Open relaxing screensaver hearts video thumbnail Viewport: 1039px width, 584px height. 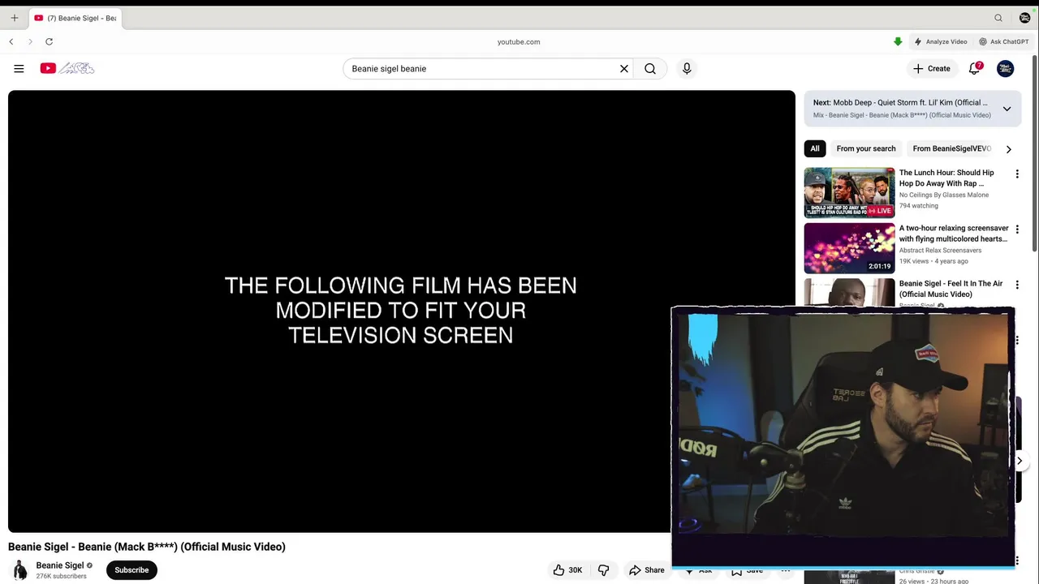(x=849, y=248)
